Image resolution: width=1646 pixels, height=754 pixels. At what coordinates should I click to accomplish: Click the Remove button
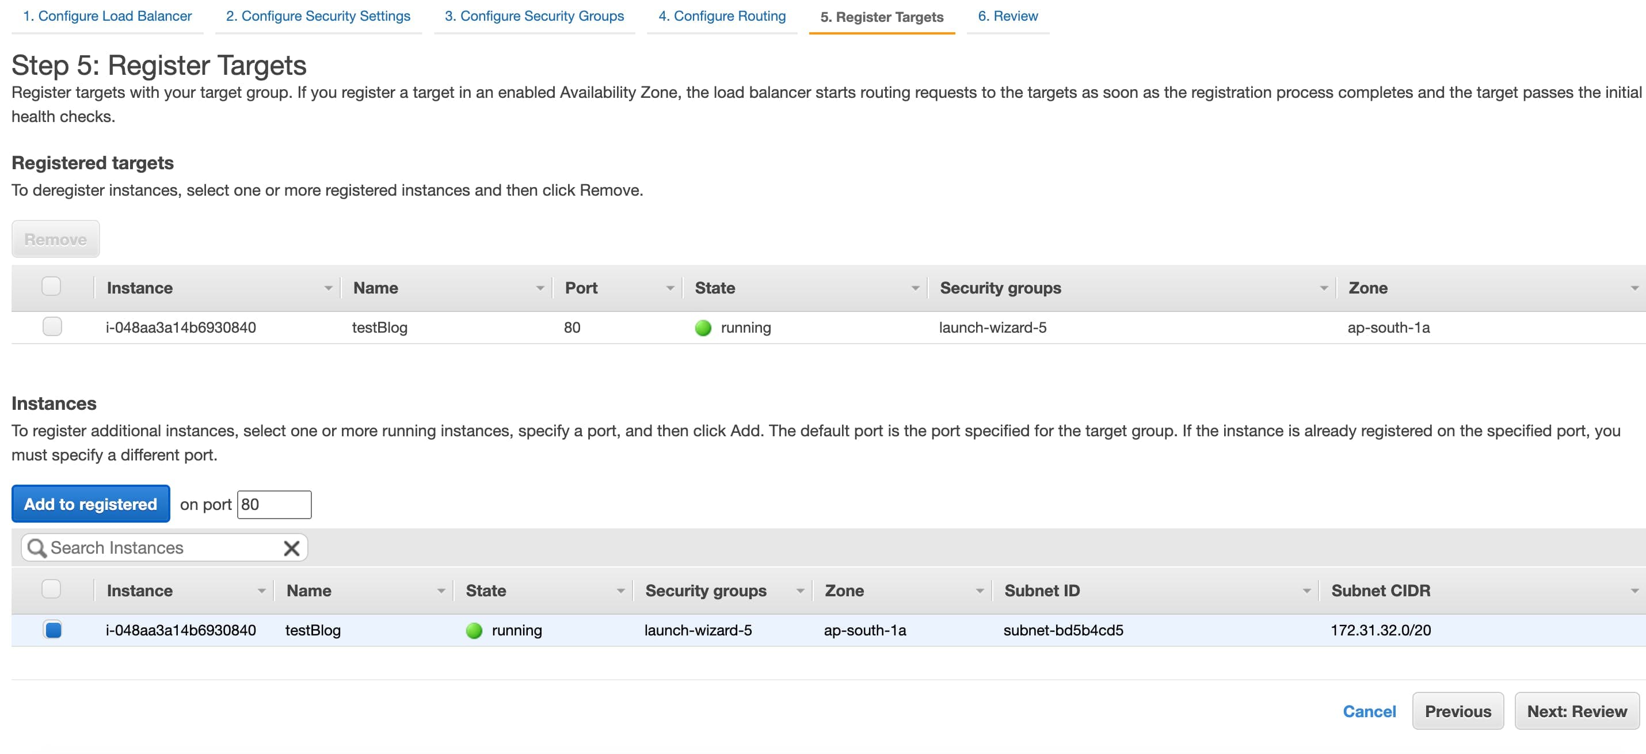(56, 239)
